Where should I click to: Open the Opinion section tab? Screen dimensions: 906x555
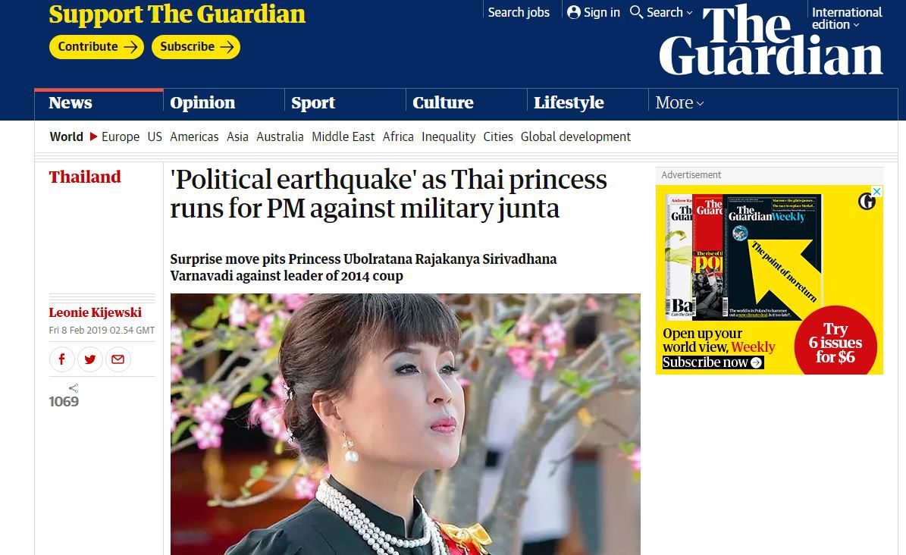click(x=203, y=103)
